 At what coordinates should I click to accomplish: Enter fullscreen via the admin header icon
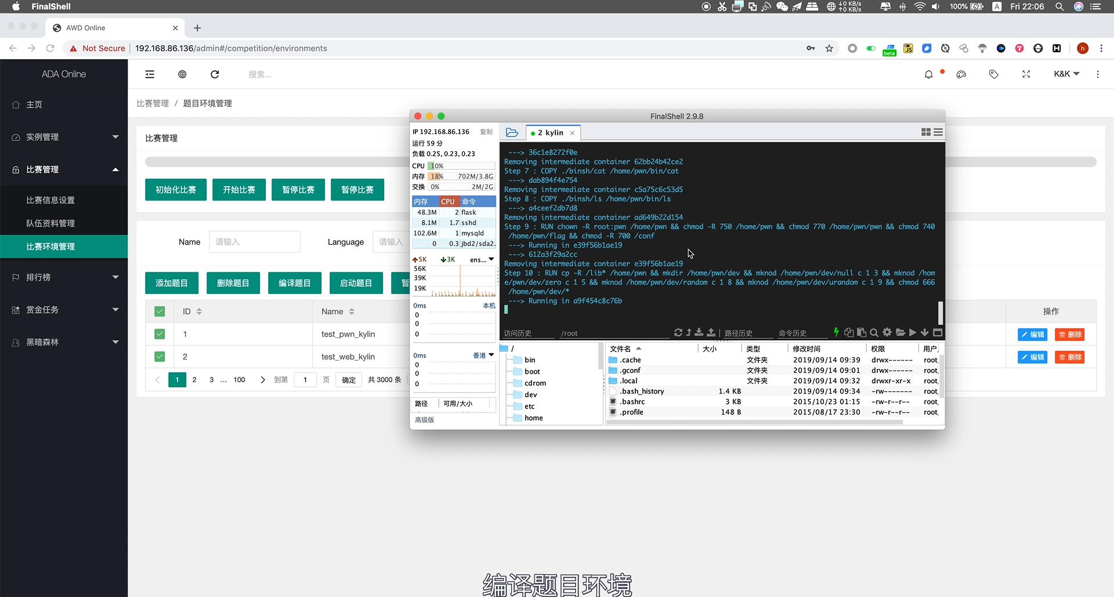click(x=1026, y=74)
